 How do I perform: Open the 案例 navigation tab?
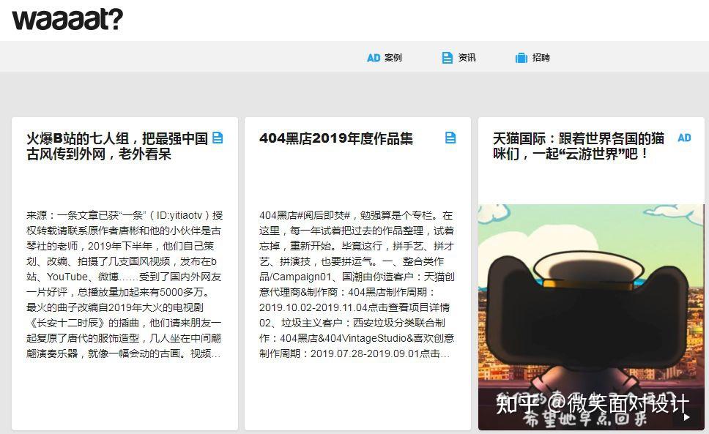click(393, 58)
